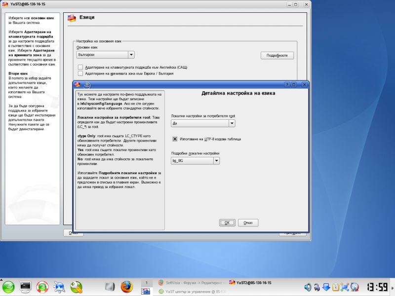Click the help question mark in the dialog titlebar
This screenshot has height=296, width=395.
coord(287,85)
